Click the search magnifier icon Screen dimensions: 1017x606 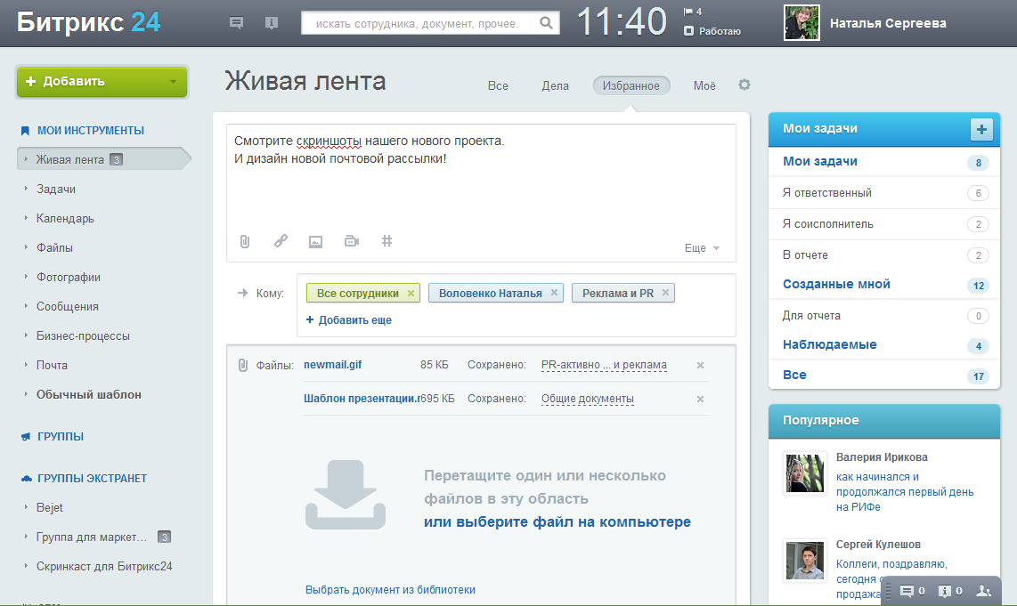click(546, 23)
